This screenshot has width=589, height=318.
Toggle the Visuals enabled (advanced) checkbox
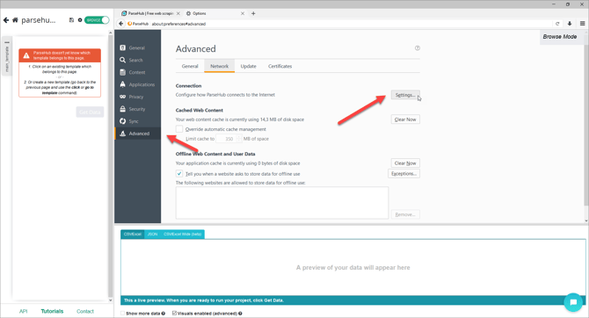(174, 313)
